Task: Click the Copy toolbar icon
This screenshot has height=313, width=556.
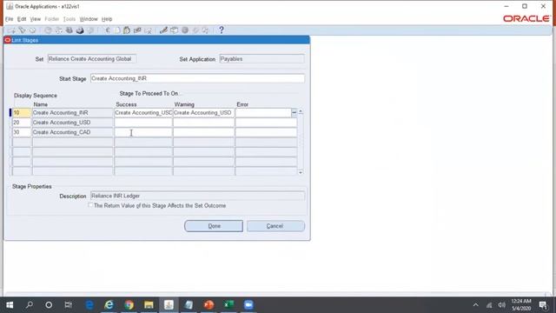Action: pyautogui.click(x=117, y=30)
